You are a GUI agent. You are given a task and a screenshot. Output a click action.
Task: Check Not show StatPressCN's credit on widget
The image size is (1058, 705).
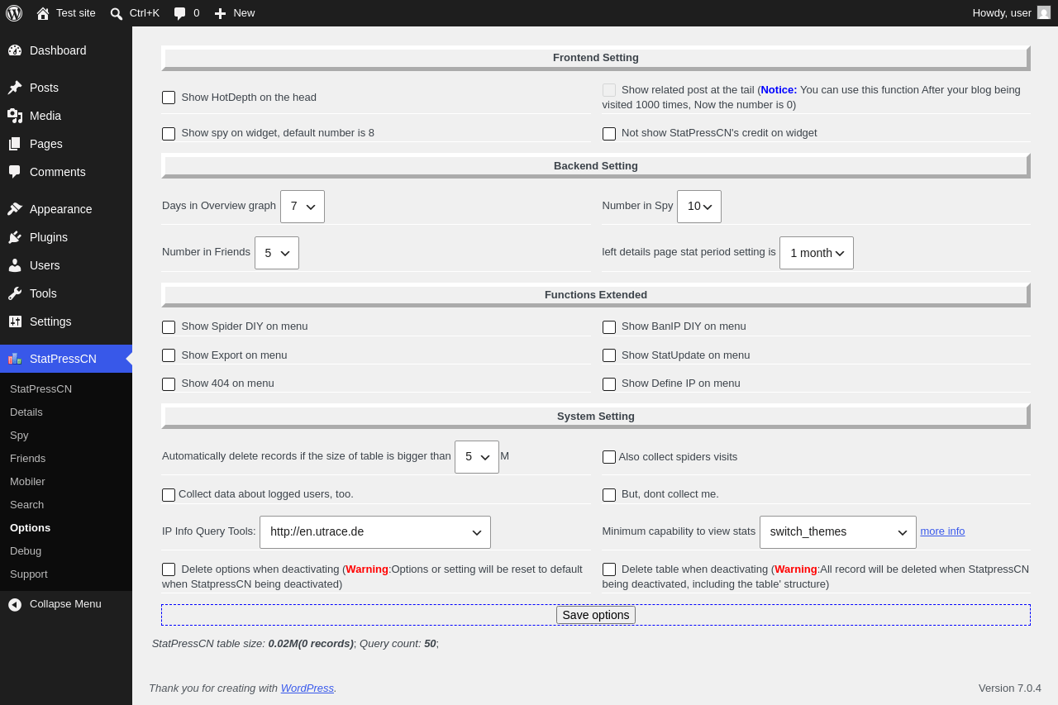[x=609, y=134]
